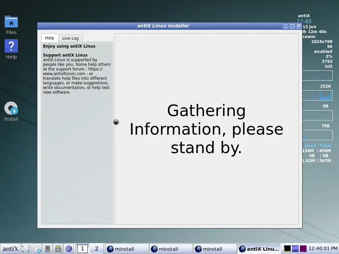Open the antiX start menu
The width and height of the screenshot is (339, 254).
pos(10,249)
